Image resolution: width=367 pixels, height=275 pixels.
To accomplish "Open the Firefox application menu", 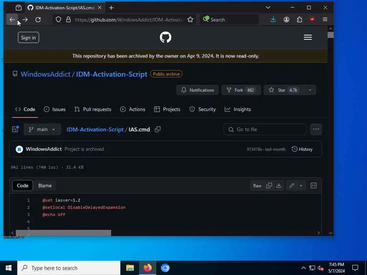I will pos(325,20).
